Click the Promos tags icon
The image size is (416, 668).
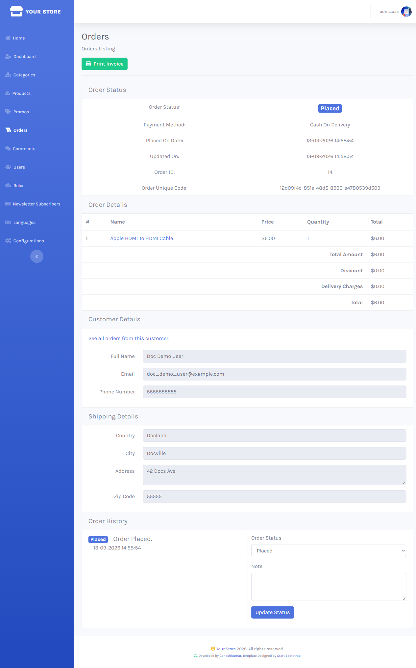(x=8, y=112)
